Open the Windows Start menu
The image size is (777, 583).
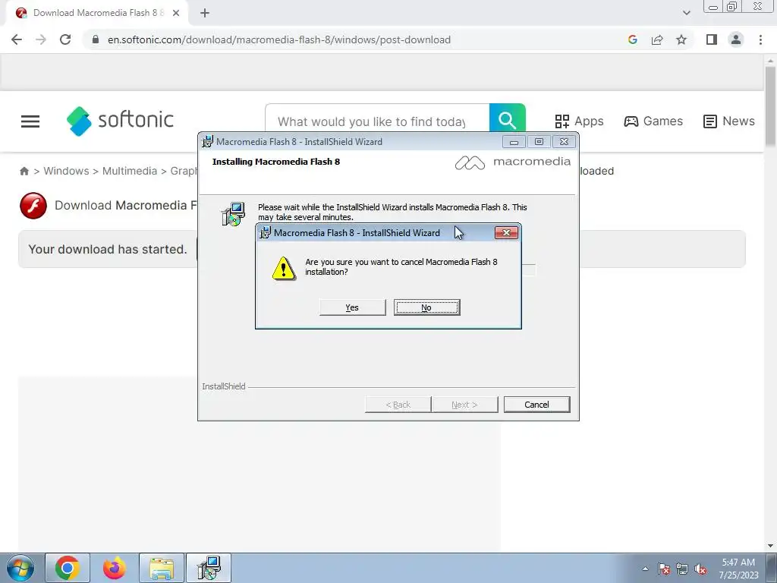(20, 568)
